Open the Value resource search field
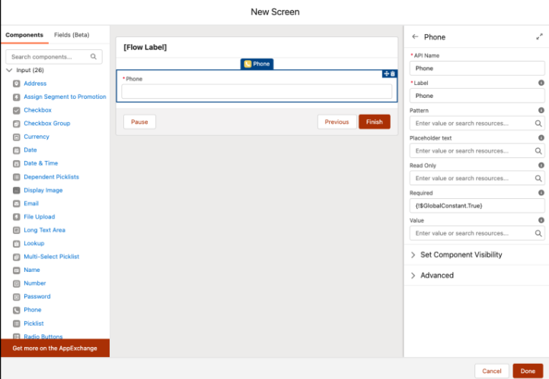Screen dimensions: 549x379 [x=477, y=233]
